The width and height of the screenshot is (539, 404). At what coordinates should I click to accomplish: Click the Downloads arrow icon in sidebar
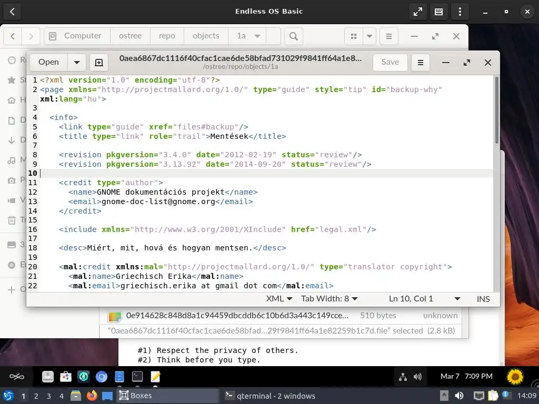pos(12,140)
